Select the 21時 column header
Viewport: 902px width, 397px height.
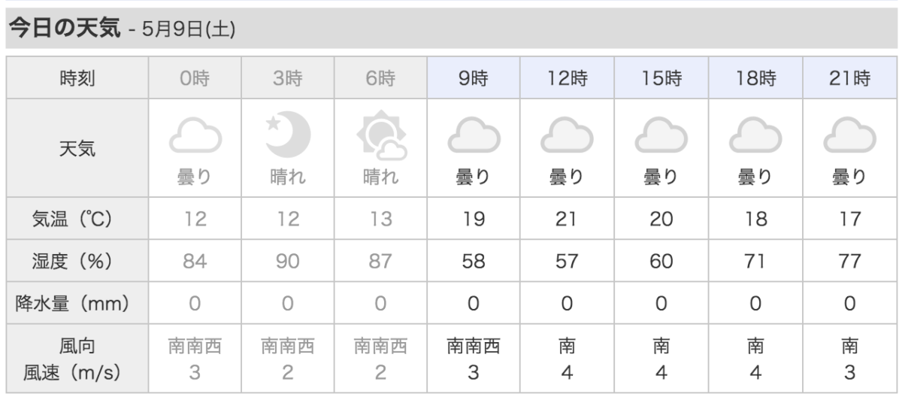(x=850, y=78)
